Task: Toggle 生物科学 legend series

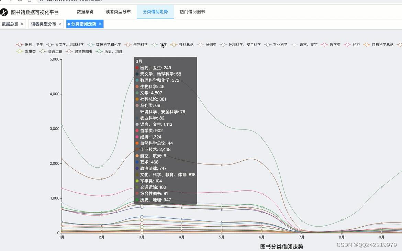Action: pos(136,45)
